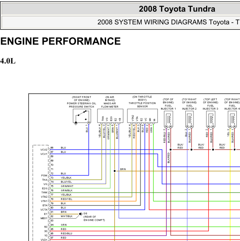Click pin 86 RED/BLU wire label
The width and height of the screenshot is (240, 241).
pos(66,233)
